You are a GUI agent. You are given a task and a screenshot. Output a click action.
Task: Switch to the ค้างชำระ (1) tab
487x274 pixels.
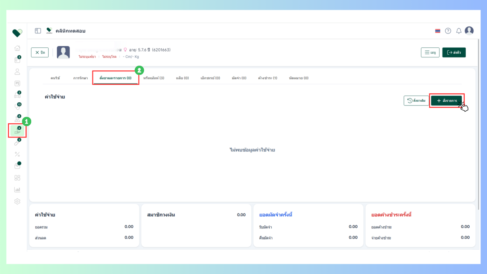268,78
